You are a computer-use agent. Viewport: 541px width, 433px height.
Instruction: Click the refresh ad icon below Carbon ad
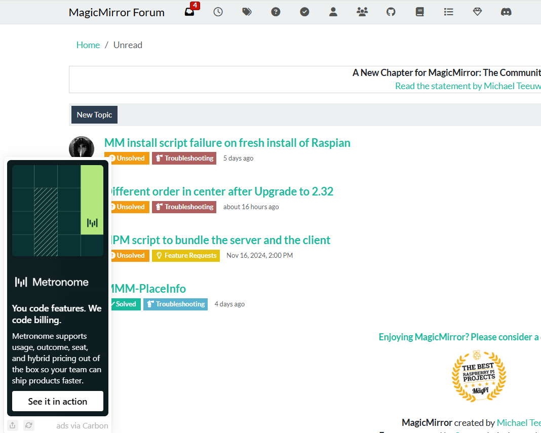29,425
